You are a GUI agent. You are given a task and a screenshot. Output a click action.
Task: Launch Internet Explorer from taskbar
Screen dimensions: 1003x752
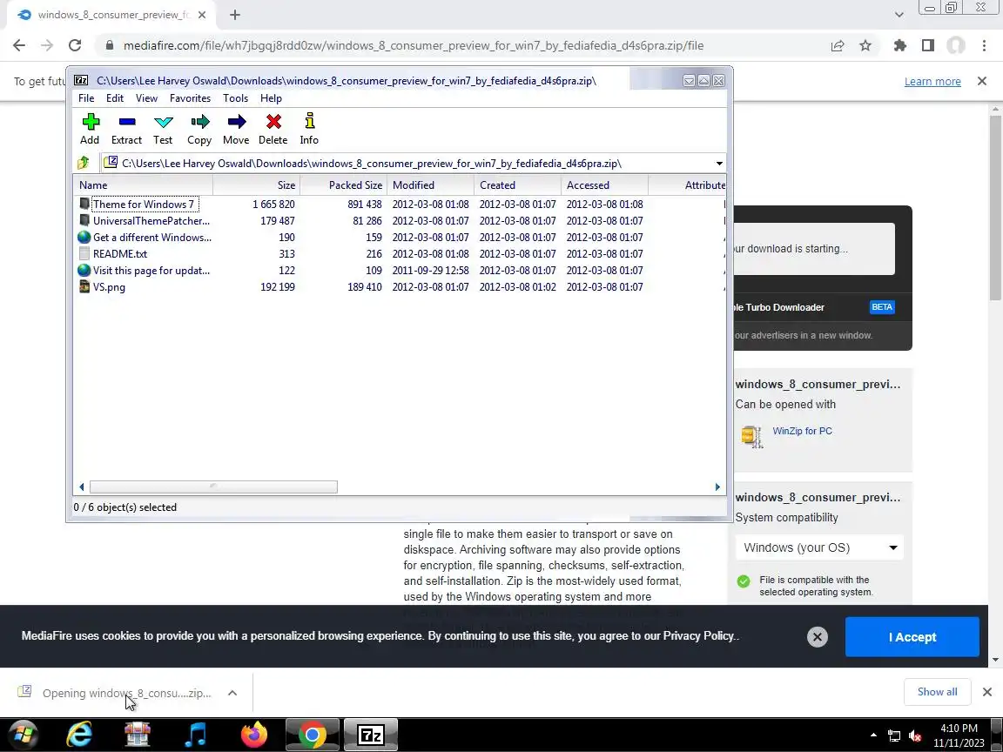[x=79, y=735]
